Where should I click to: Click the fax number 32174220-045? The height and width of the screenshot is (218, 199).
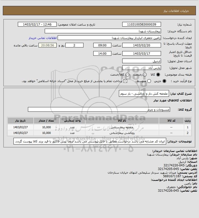point(174,165)
